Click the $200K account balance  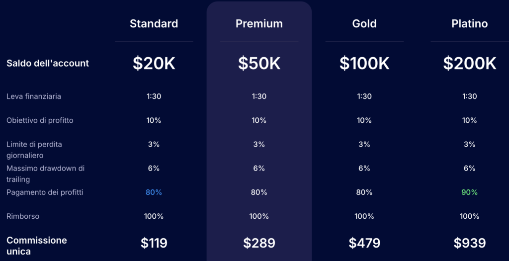point(469,63)
